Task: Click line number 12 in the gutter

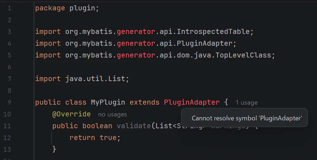Action: pos(7,137)
